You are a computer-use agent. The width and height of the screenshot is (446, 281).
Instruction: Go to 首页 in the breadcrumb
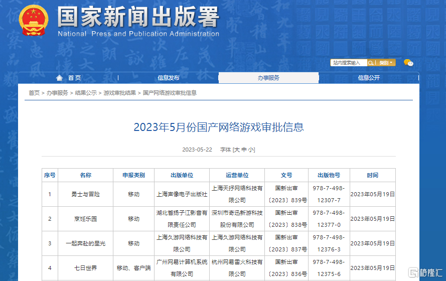point(34,93)
